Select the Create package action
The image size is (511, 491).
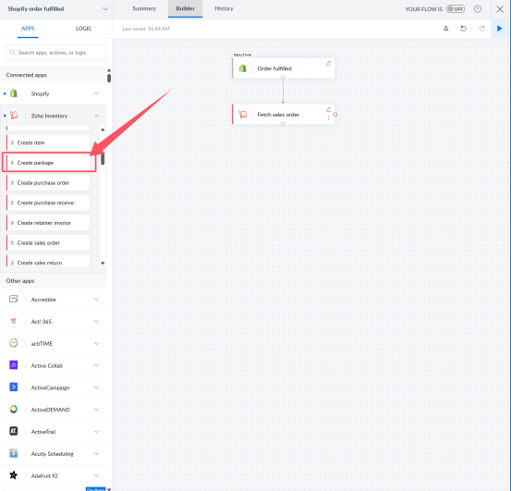[x=48, y=163]
